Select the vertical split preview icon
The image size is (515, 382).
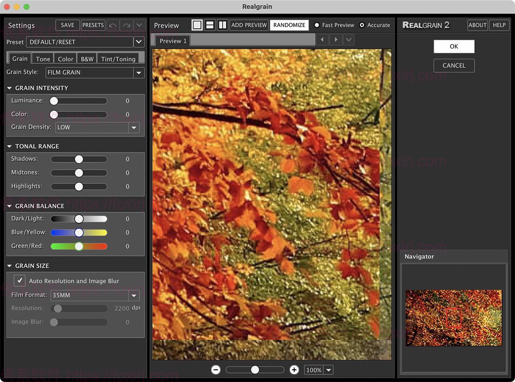222,25
